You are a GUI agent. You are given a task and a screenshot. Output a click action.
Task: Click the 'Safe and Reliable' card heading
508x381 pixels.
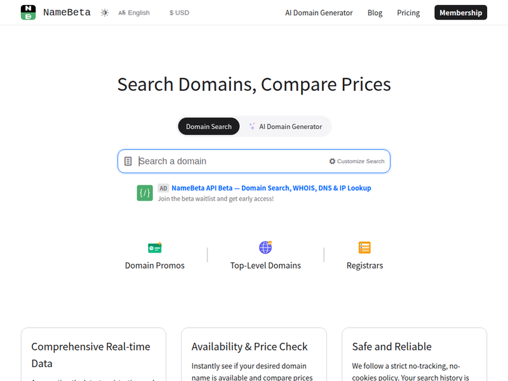[x=392, y=347]
